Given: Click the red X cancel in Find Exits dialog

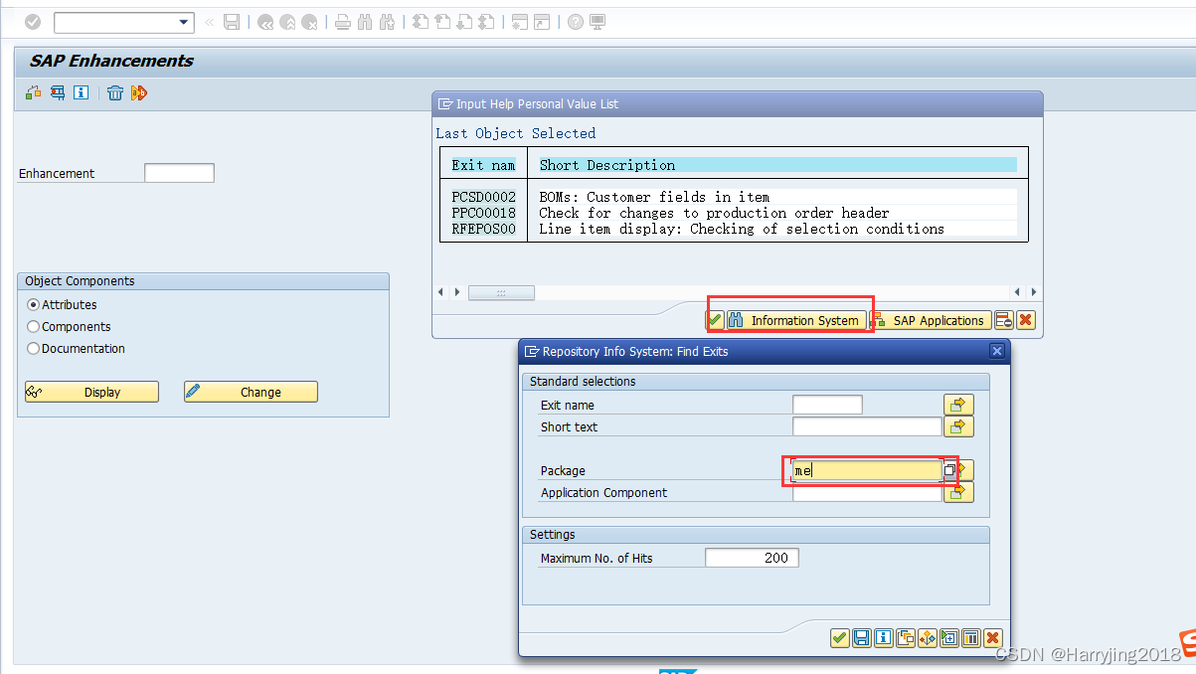Looking at the screenshot, I should pyautogui.click(x=992, y=638).
